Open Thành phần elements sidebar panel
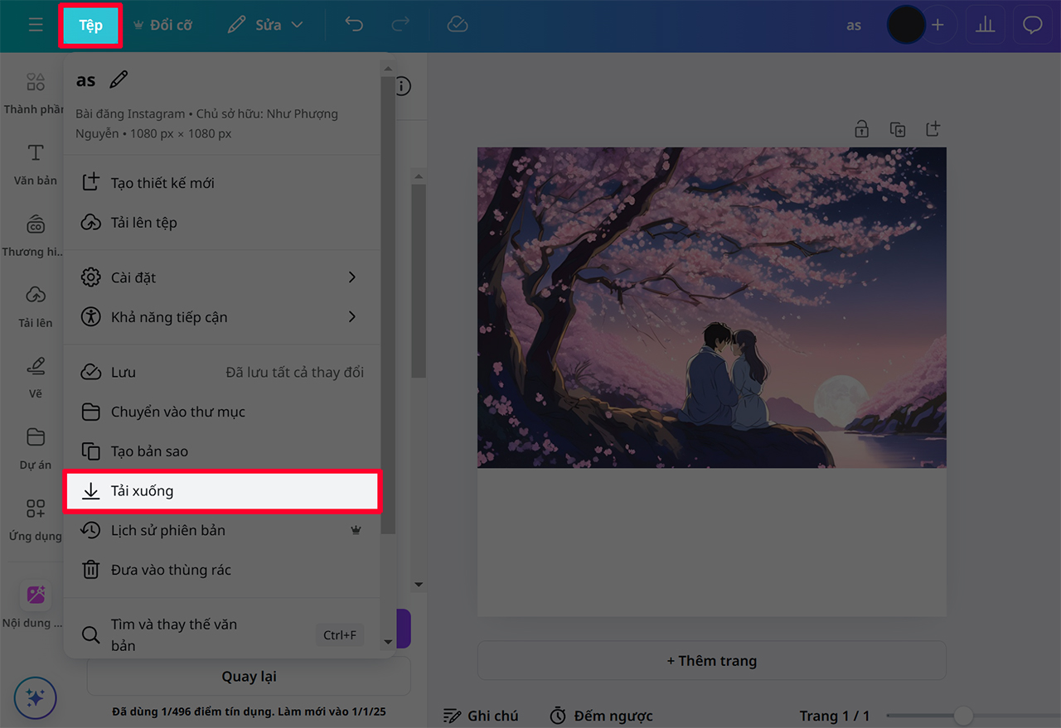This screenshot has width=1061, height=728. (x=35, y=93)
